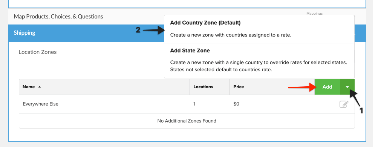Sort zones by the Name column
The image size is (381, 147).
(x=29, y=87)
